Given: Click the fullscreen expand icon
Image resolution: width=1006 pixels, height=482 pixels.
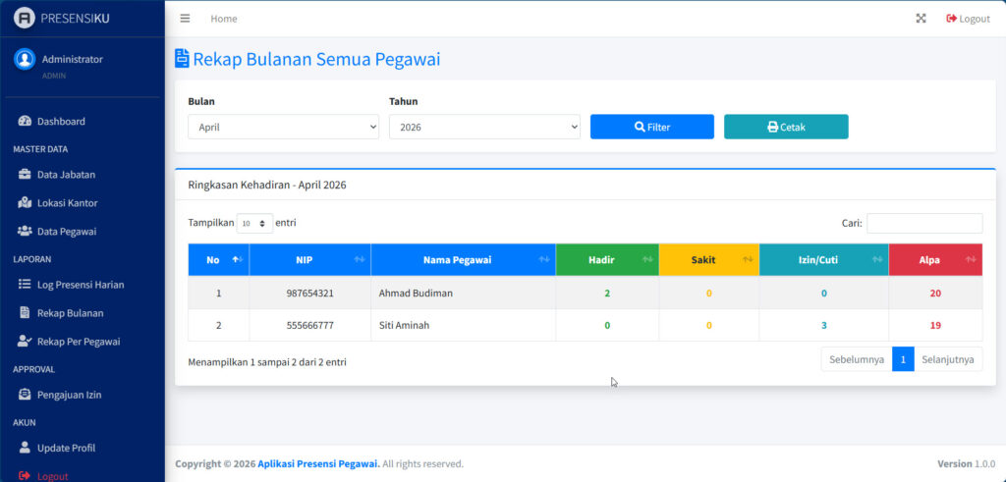Looking at the screenshot, I should click(921, 19).
